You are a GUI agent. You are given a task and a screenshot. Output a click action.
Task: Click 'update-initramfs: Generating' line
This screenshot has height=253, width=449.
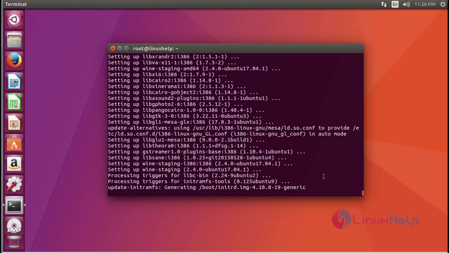[x=207, y=187]
